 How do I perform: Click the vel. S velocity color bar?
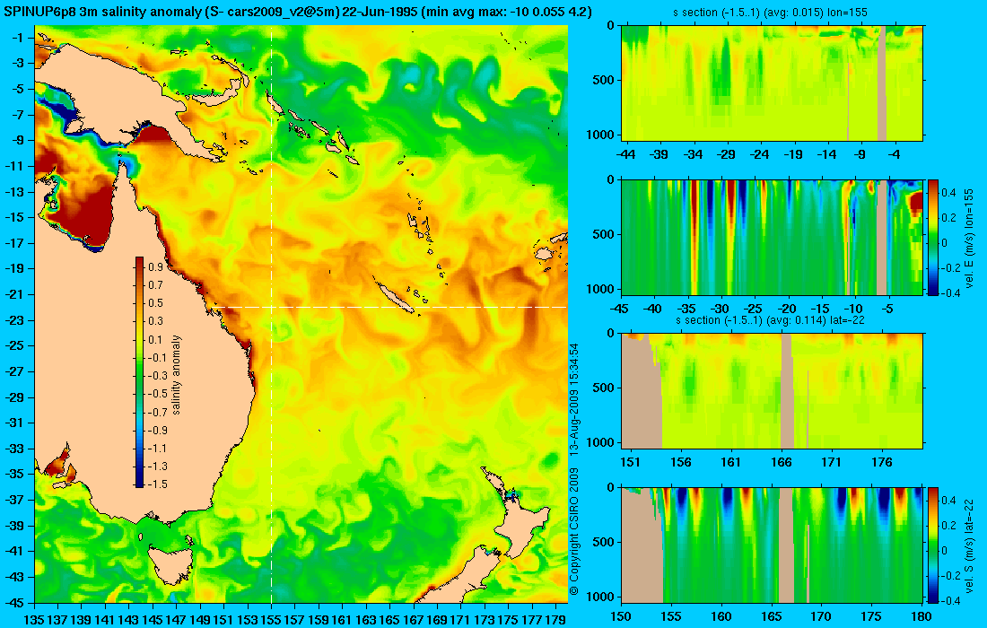(x=933, y=545)
